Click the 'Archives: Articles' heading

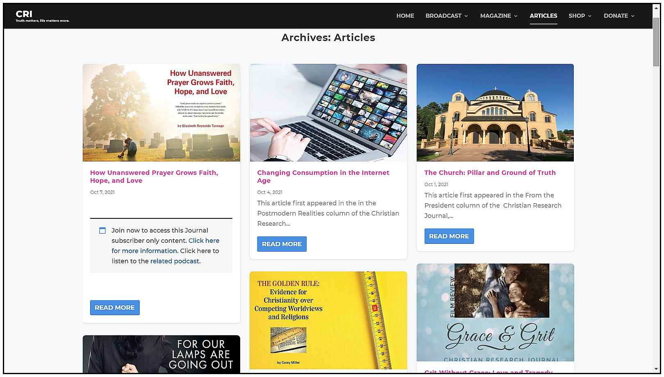coord(328,37)
